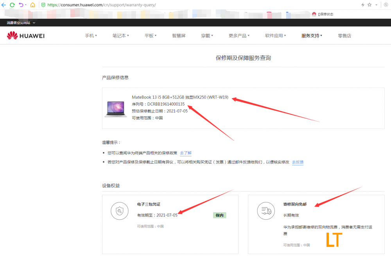Viewport: 391px width, 256px height.
Task: Click the green security shield icon
Action: click(x=43, y=5)
